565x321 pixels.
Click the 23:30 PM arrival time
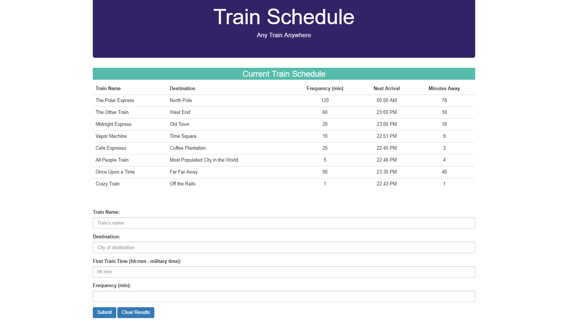(386, 172)
